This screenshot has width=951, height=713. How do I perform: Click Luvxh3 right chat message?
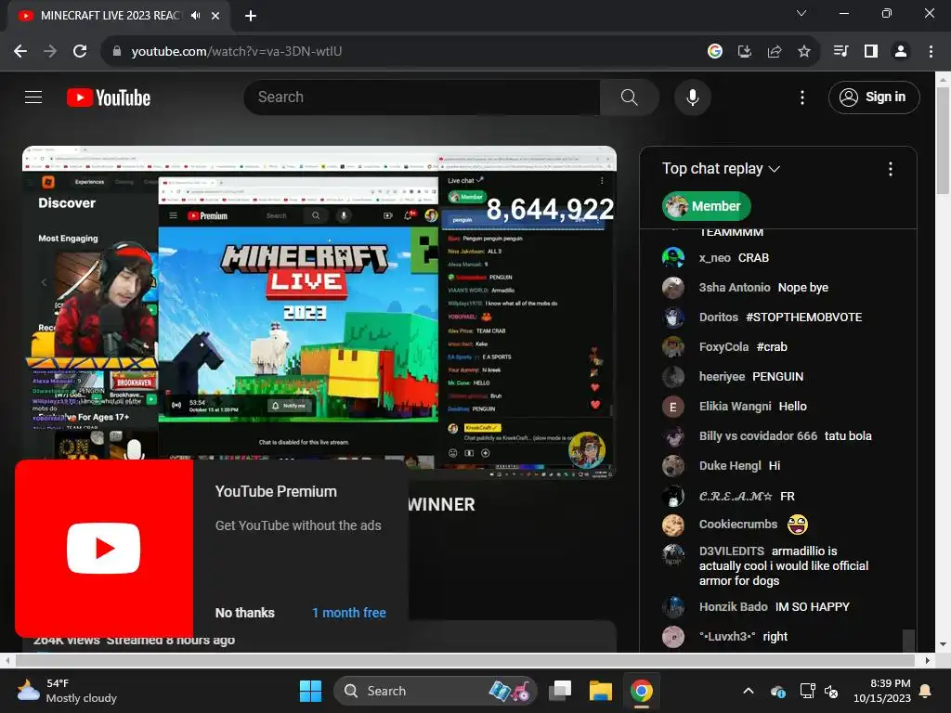tap(743, 637)
